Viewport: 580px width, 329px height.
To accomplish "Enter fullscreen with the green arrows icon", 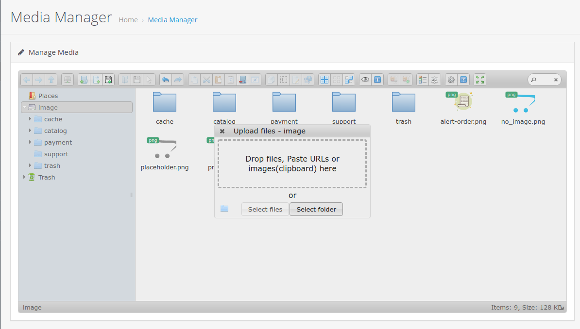I will pyautogui.click(x=479, y=79).
